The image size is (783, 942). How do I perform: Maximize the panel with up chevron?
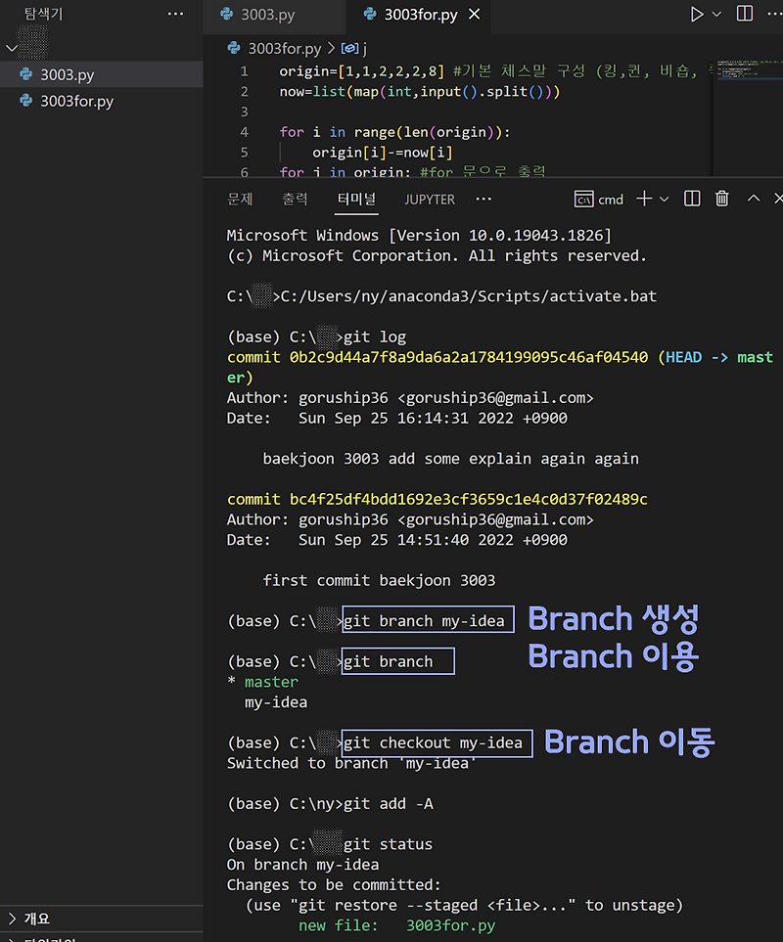(x=754, y=199)
